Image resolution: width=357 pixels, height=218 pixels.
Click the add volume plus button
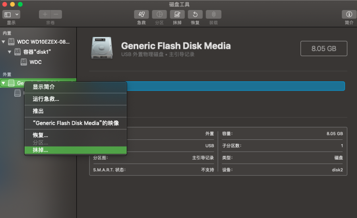(x=45, y=14)
